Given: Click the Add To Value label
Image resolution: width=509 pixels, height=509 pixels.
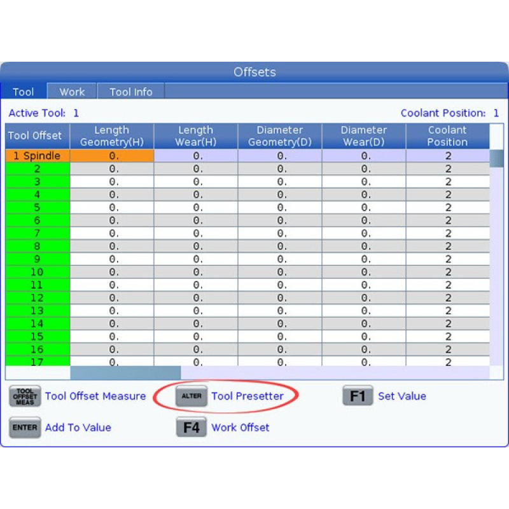Looking at the screenshot, I should click(x=78, y=428).
